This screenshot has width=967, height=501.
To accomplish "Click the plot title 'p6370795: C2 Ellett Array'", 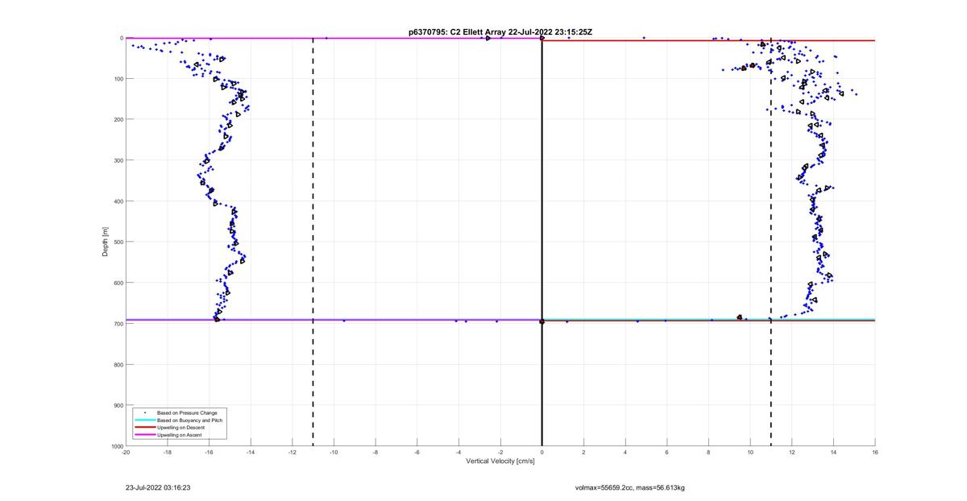I will (458, 31).
